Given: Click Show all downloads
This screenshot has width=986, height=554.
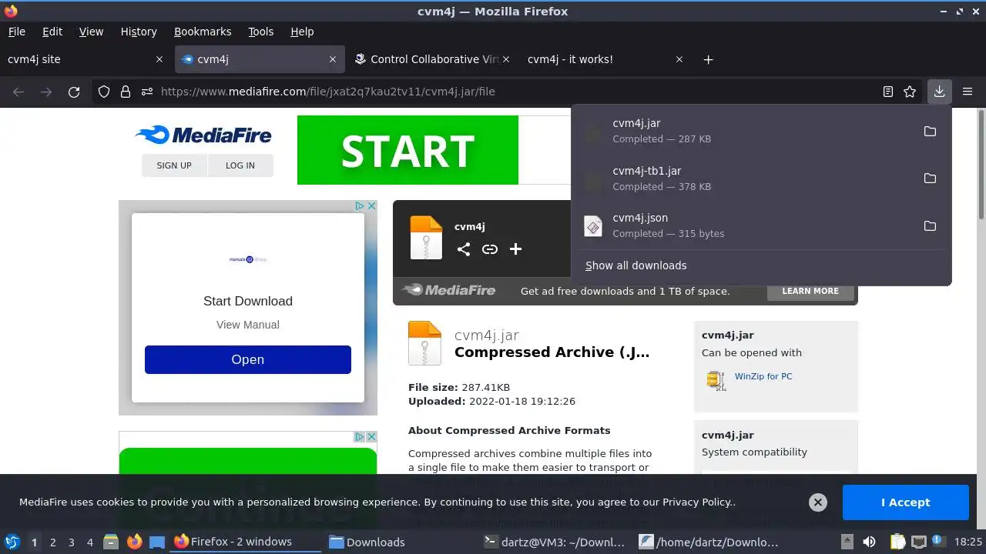Looking at the screenshot, I should click(x=636, y=265).
